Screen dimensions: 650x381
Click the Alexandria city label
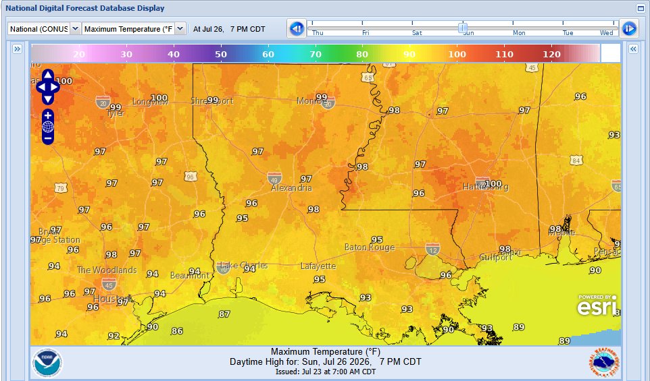coord(291,188)
